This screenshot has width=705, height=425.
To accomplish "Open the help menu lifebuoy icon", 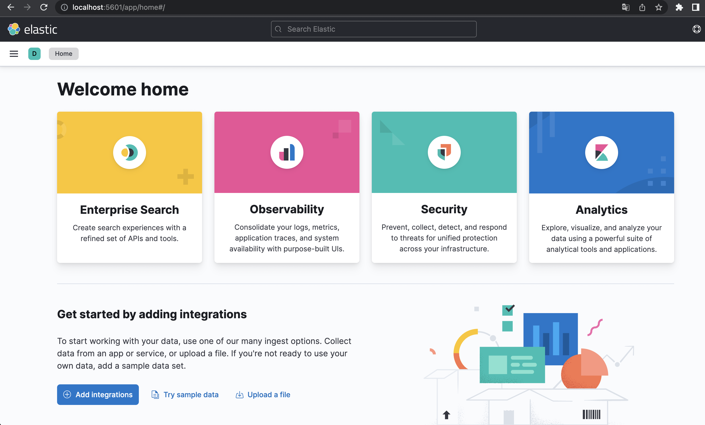I will click(697, 29).
